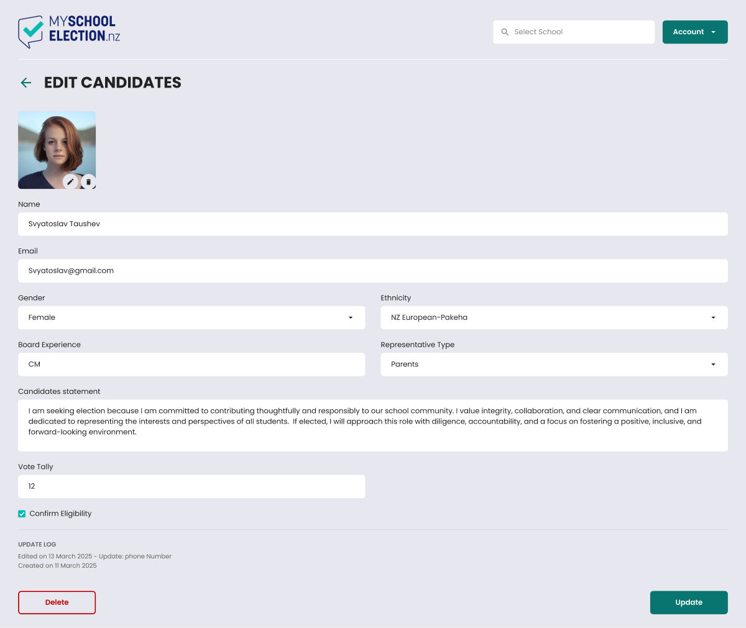Select the Vote Tally field
This screenshot has height=628, width=746.
pyautogui.click(x=191, y=486)
